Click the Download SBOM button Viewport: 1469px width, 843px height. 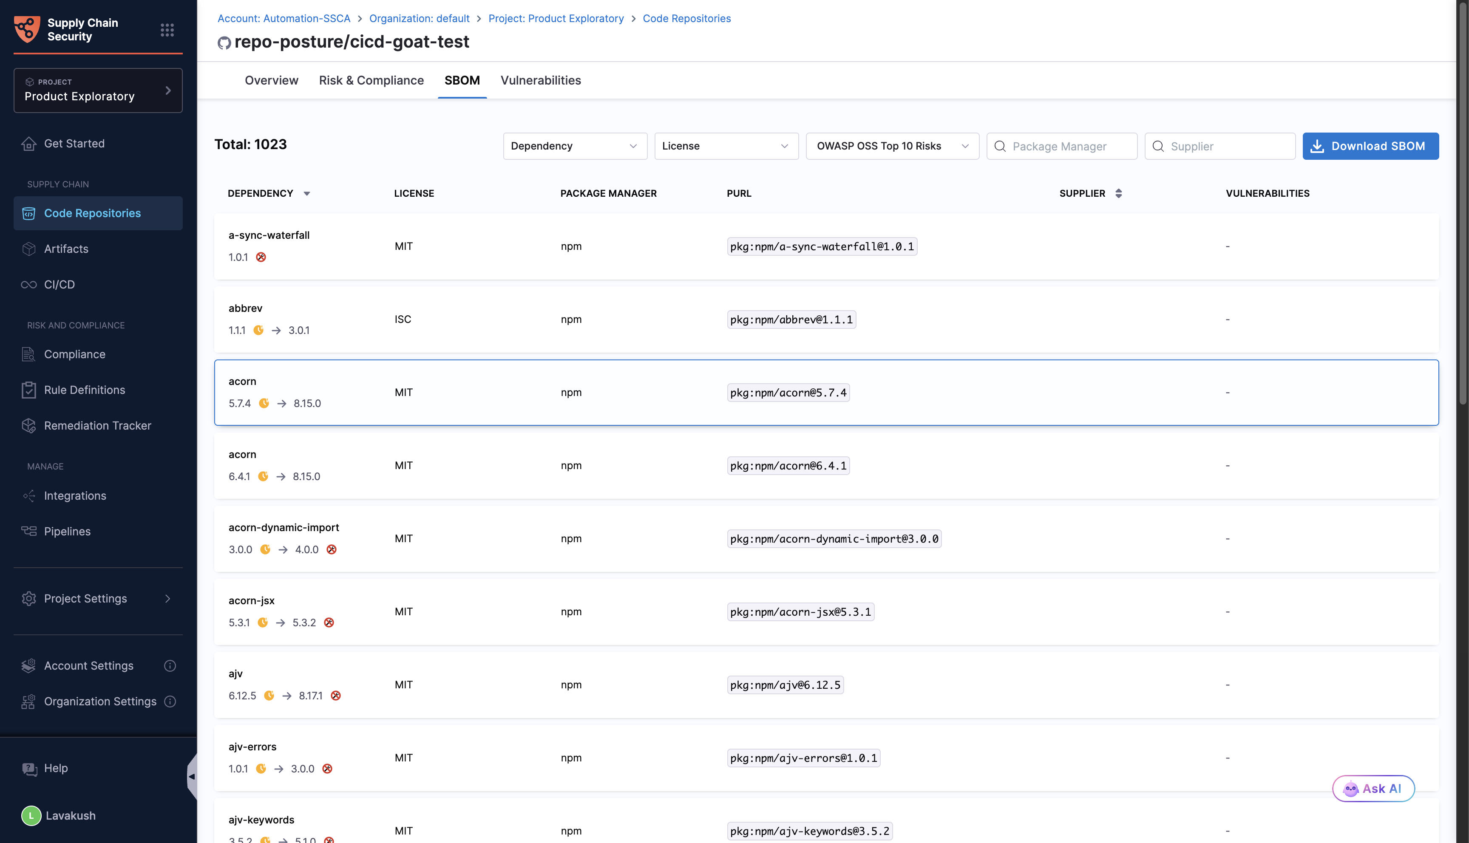(x=1370, y=146)
